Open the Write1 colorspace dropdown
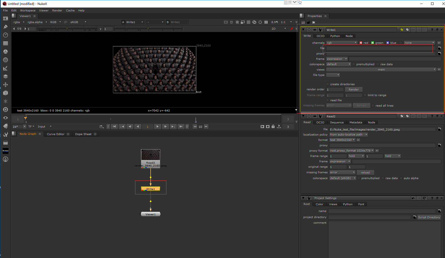The width and height of the screenshot is (445, 258). pos(338,64)
